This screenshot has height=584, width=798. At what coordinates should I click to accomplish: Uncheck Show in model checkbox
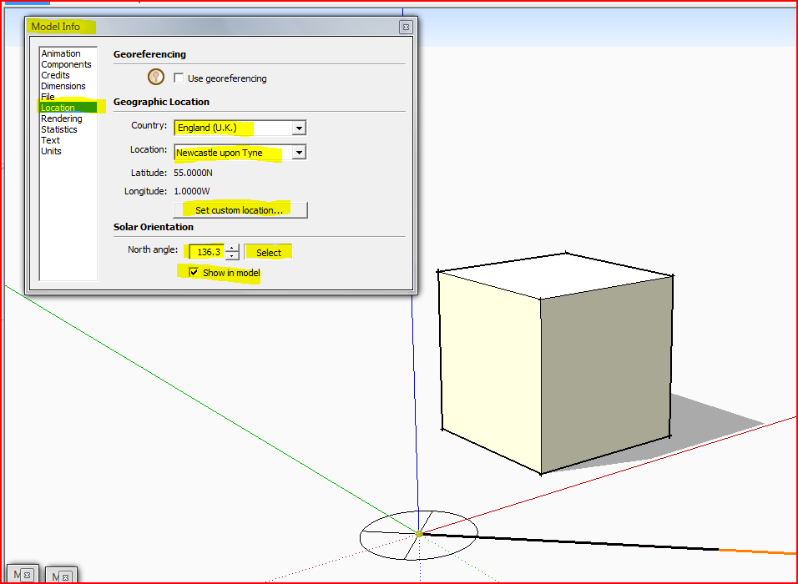[194, 273]
